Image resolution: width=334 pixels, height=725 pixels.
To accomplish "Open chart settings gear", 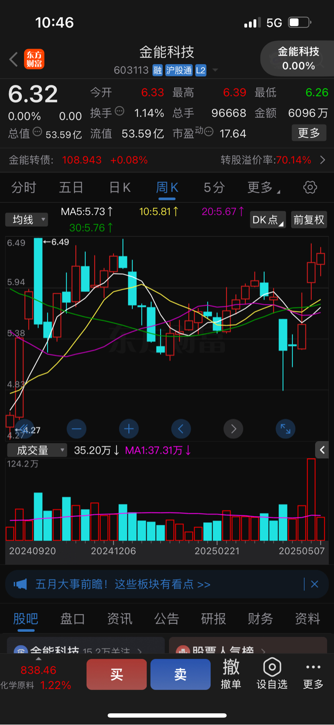I will pyautogui.click(x=310, y=187).
